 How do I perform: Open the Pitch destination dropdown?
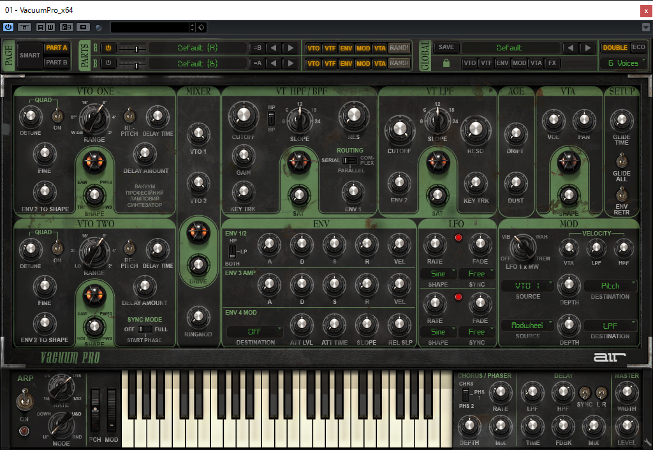coord(610,286)
